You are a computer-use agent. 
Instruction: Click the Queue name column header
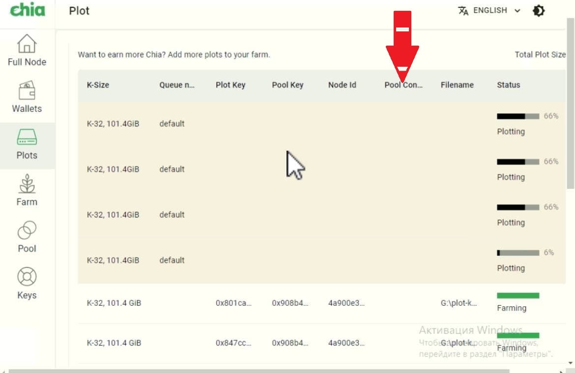(x=177, y=85)
